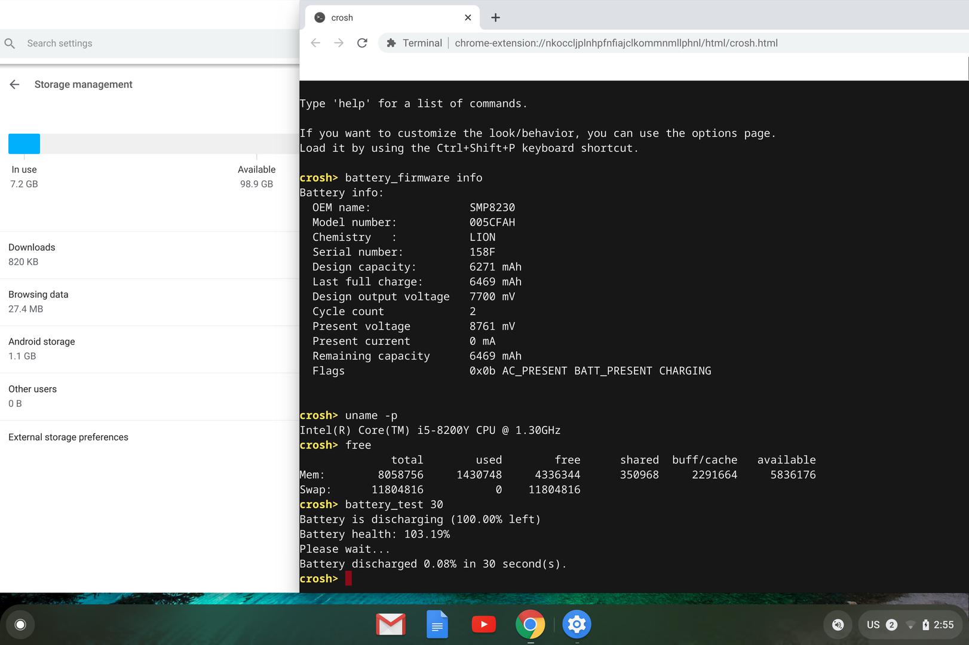The width and height of the screenshot is (969, 645).
Task: Open a new browser tab
Action: pos(495,18)
